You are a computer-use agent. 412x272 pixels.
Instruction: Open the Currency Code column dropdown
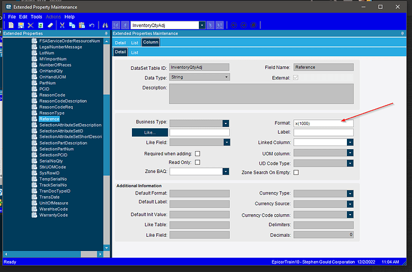click(x=350, y=215)
